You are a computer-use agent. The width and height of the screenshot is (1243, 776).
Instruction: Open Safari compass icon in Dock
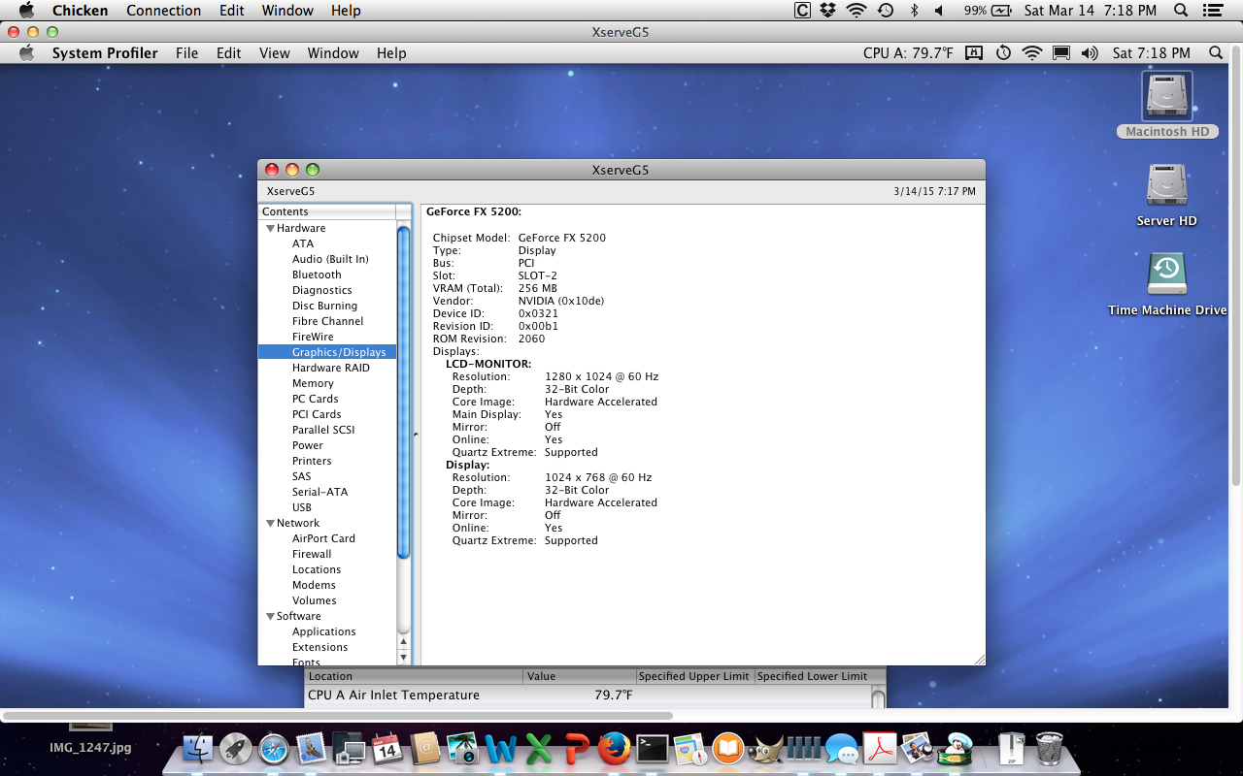274,749
